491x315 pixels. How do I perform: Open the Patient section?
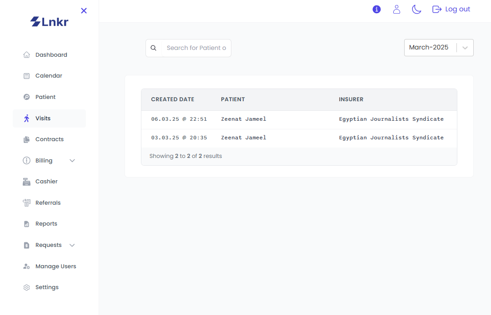(x=49, y=97)
